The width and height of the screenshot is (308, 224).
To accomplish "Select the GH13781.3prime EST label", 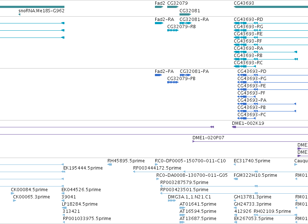I will pyautogui.click(x=252, y=197).
